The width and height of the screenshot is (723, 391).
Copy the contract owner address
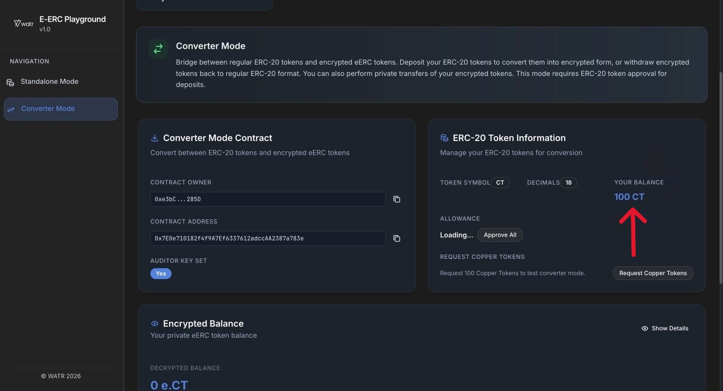tap(396, 199)
